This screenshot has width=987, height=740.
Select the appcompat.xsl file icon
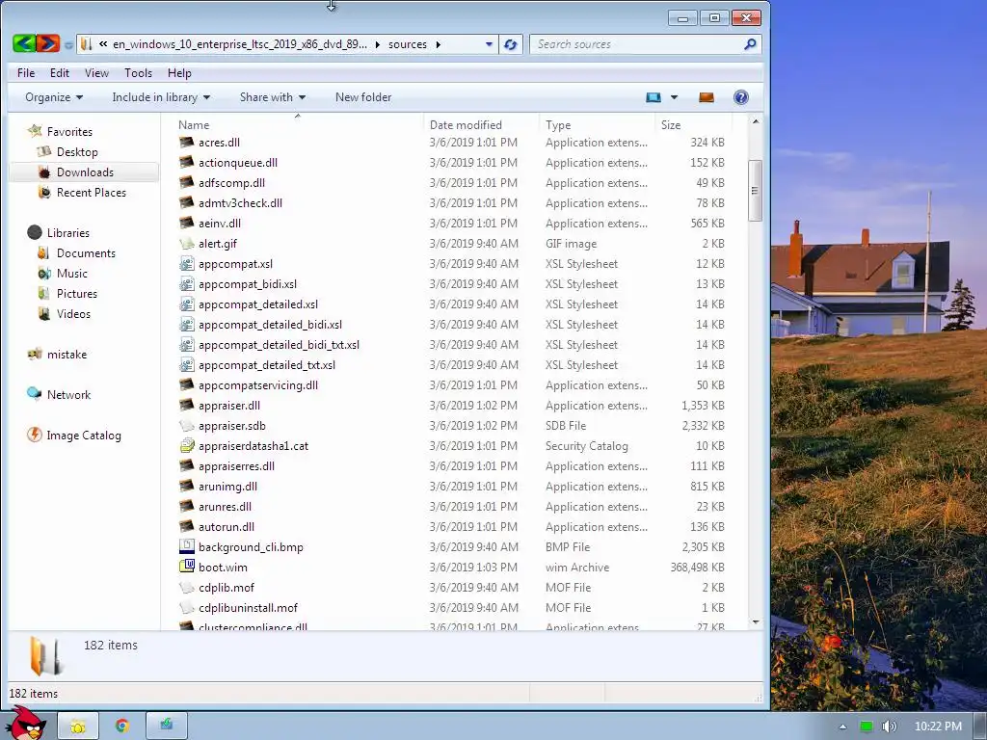[x=186, y=264]
